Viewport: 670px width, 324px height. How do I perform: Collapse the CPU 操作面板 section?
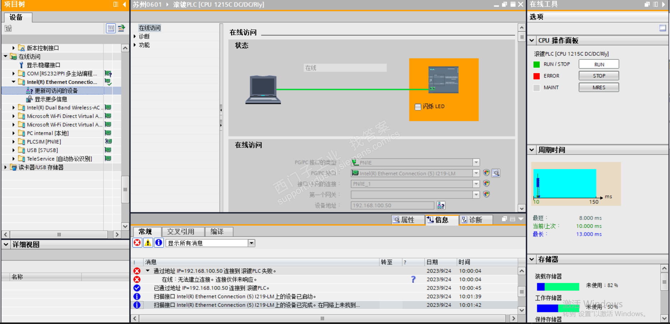coord(532,40)
